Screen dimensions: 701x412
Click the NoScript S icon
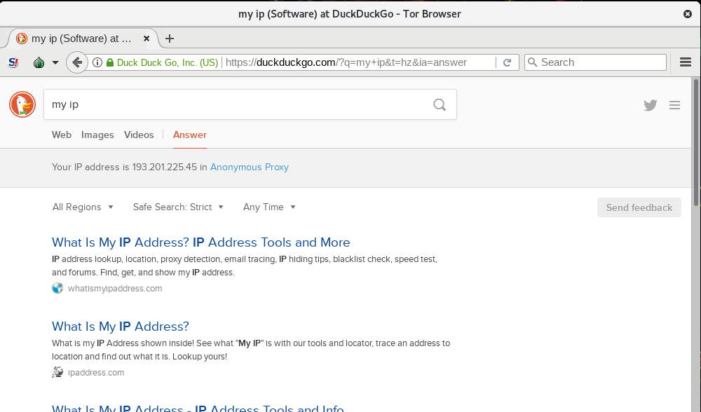click(13, 62)
